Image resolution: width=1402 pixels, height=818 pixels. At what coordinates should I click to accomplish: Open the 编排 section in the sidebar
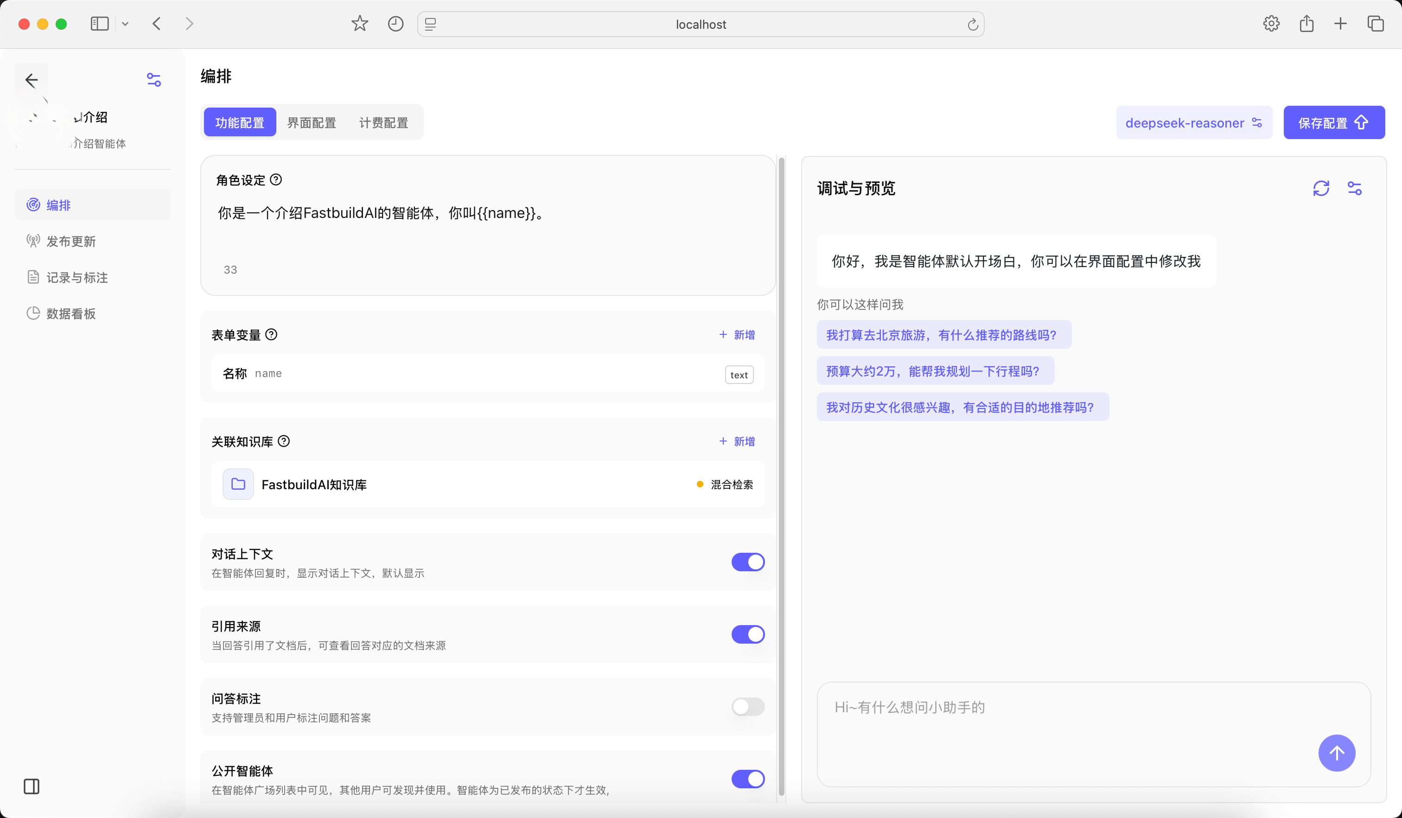tap(57, 205)
